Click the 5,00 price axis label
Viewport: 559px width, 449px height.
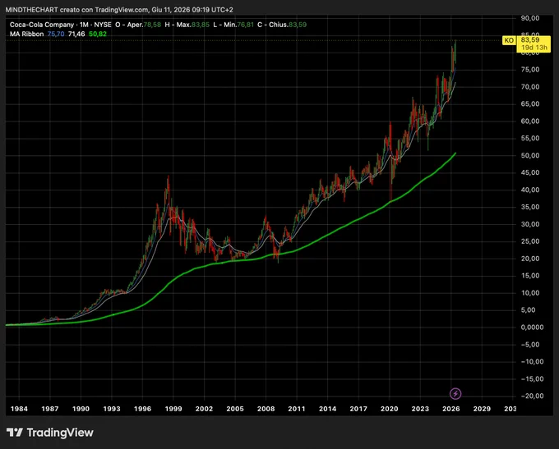coord(528,310)
